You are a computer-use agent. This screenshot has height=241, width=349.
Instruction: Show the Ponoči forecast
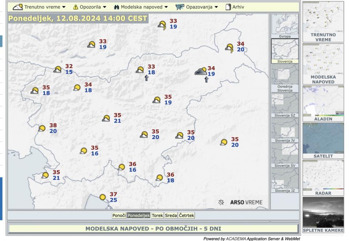click(119, 216)
